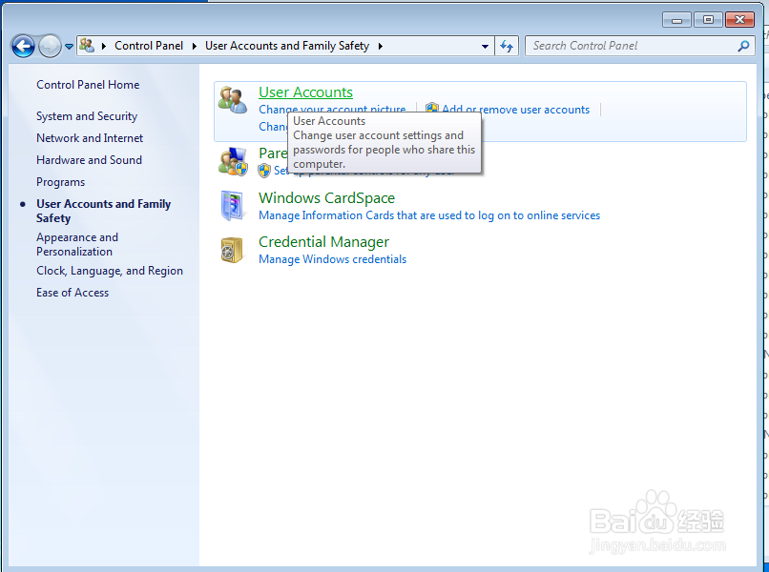769x572 pixels.
Task: Click Manage Windows credentials link
Action: point(333,259)
